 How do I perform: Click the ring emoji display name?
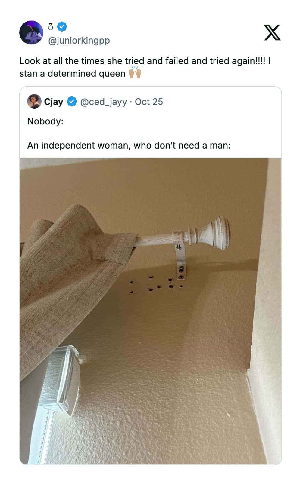51,27
